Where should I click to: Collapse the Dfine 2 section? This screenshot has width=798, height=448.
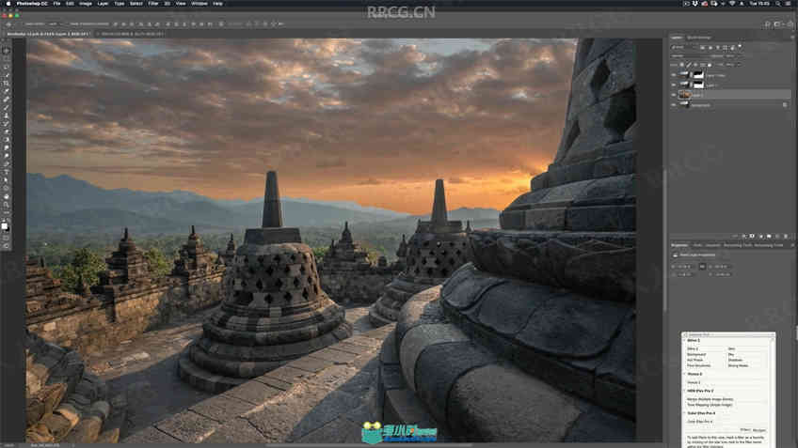point(685,341)
